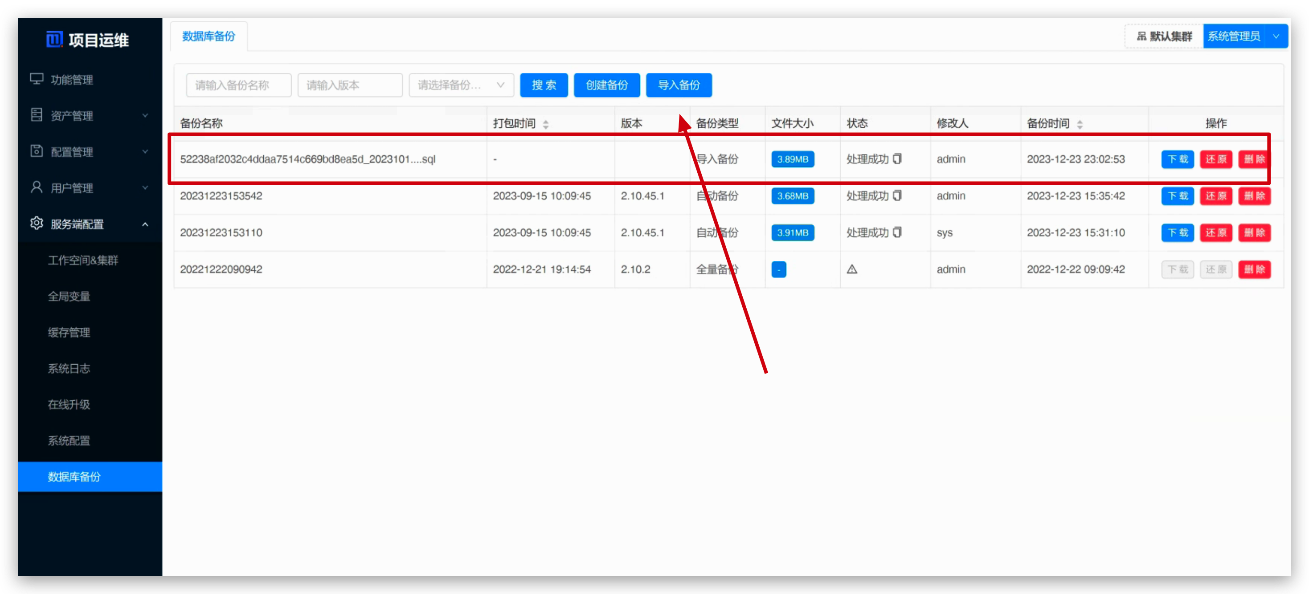Click copy icon beside first 处理成功 status
Viewport: 1309px width, 594px height.
[x=897, y=159]
